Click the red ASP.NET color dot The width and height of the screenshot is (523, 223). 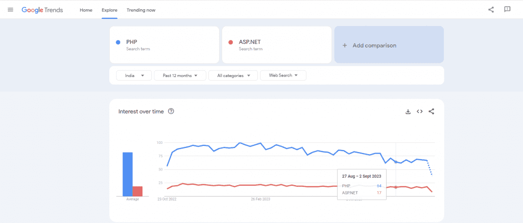pos(230,42)
